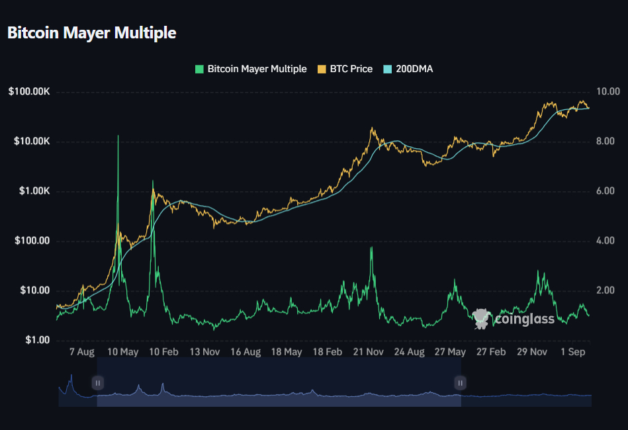This screenshot has height=430, width=628.
Task: Click the left range slider handle
Action: pos(97,382)
